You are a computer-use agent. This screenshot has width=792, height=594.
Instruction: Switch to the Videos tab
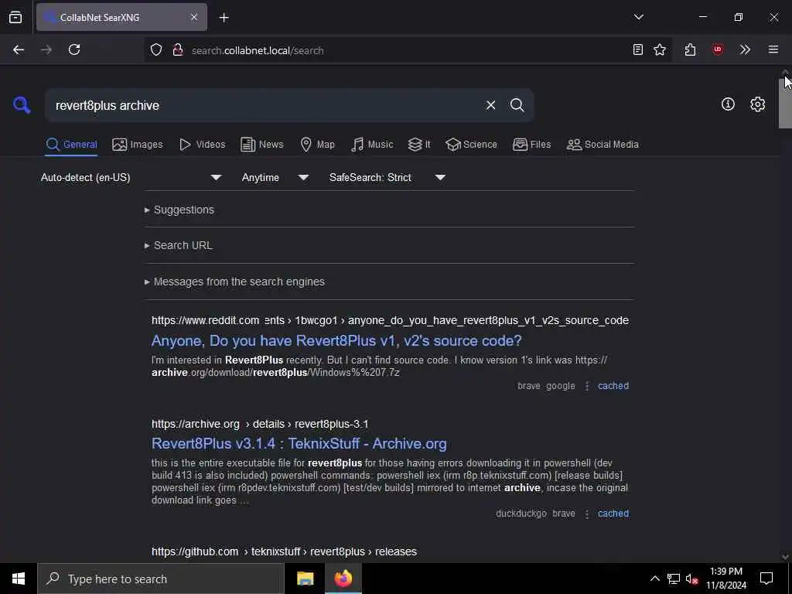202,145
